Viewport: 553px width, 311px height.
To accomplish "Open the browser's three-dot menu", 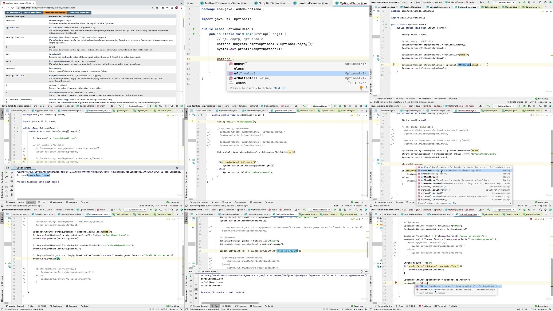I will click(181, 8).
